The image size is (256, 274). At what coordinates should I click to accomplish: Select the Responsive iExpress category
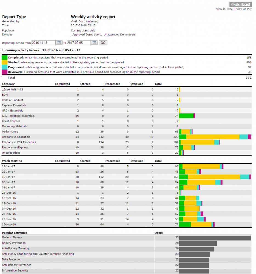pos(127,147)
